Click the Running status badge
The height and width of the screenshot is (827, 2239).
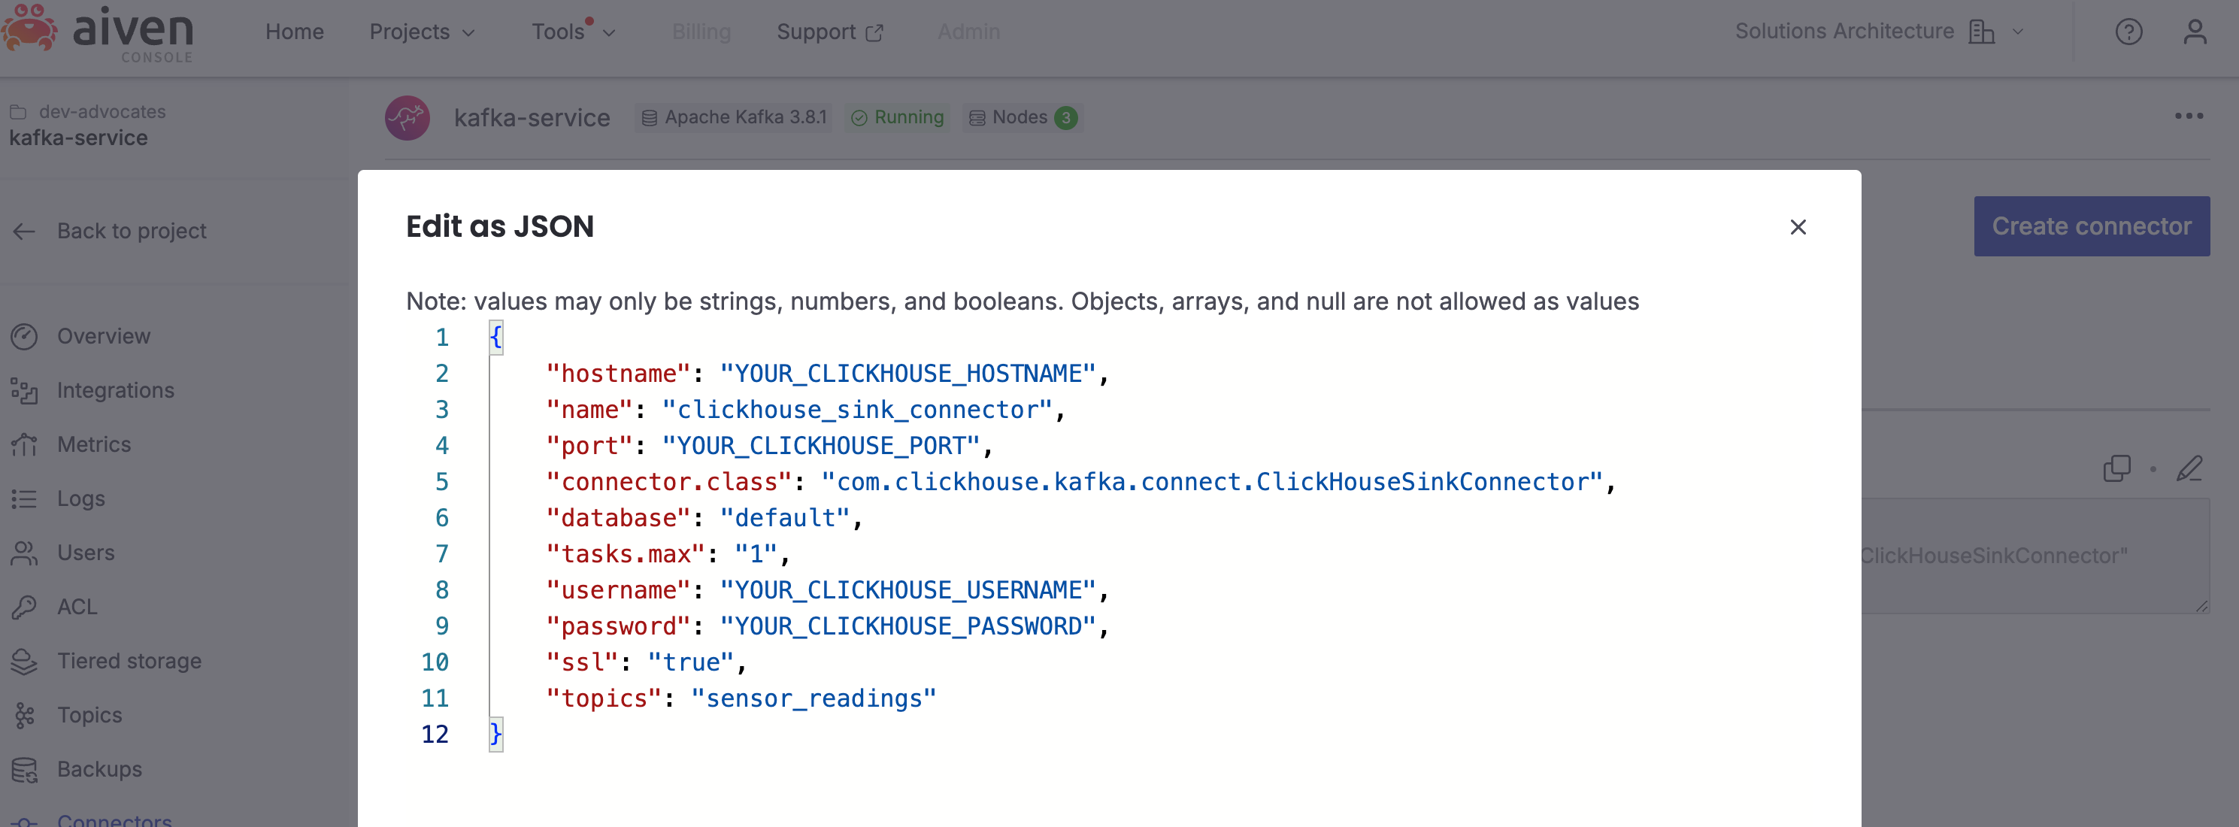coord(897,117)
